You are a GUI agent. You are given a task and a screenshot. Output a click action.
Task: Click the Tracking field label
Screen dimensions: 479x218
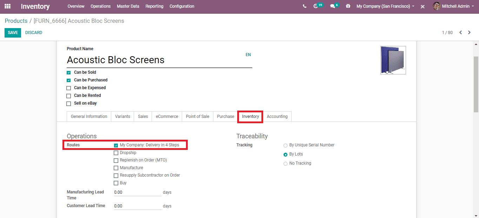point(244,145)
